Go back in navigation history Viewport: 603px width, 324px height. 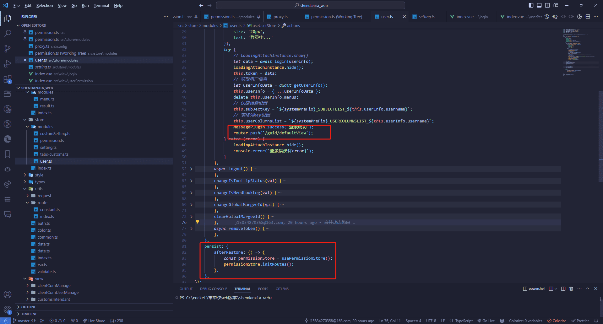point(201,5)
